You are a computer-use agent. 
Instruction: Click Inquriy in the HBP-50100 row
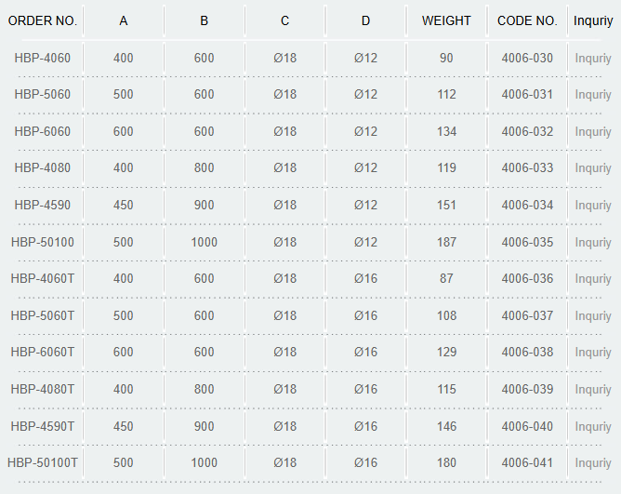[593, 243]
